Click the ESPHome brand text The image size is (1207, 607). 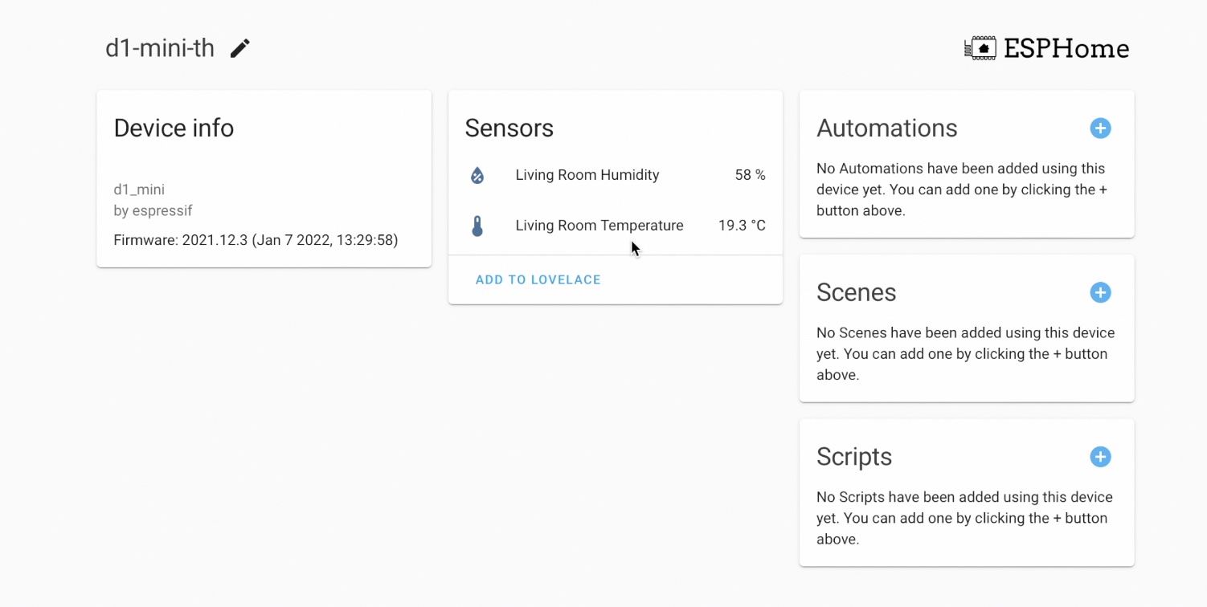tap(1066, 49)
